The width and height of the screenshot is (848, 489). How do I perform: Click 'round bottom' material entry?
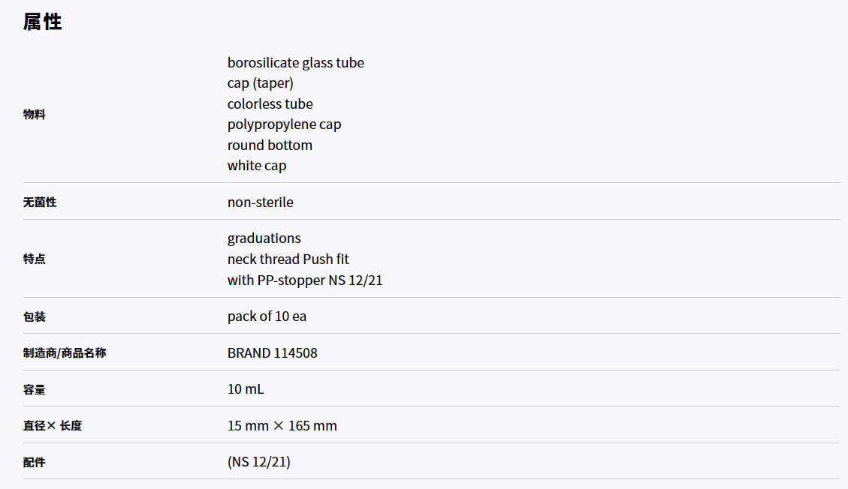(270, 145)
